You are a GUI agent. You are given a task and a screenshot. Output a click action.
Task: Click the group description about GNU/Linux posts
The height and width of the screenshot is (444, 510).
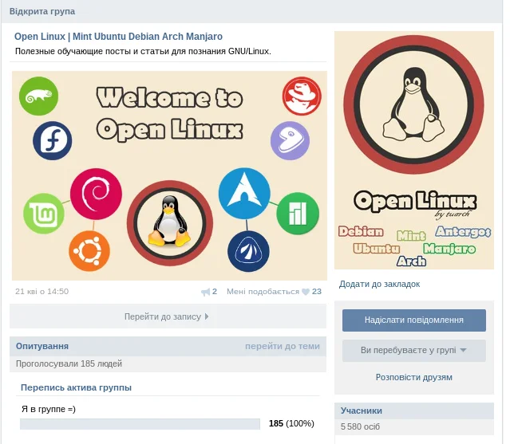(x=143, y=51)
